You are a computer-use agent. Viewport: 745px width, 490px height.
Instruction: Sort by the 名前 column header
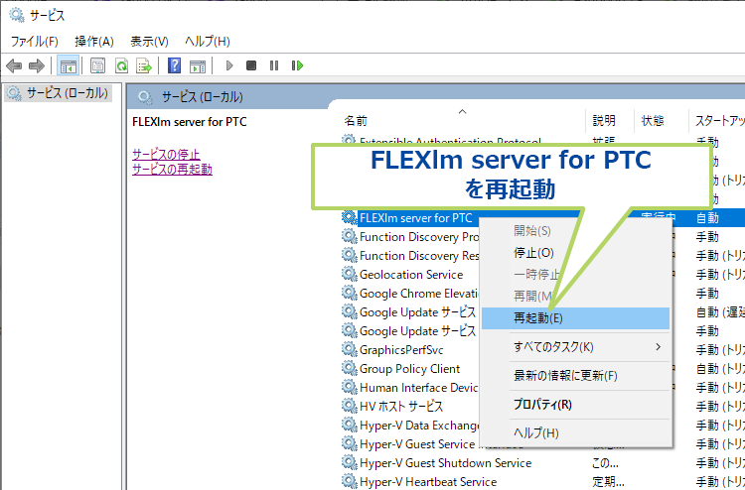point(463,121)
